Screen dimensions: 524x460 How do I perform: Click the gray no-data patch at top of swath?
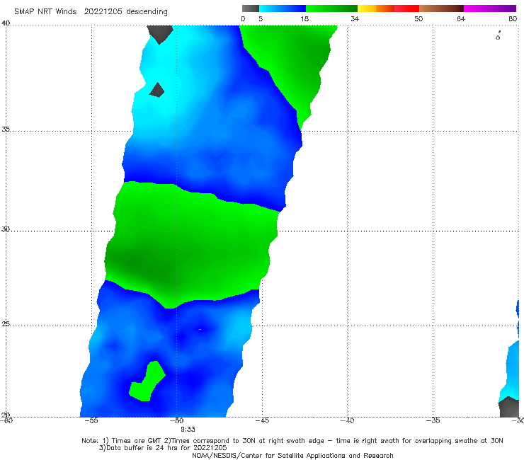[160, 33]
